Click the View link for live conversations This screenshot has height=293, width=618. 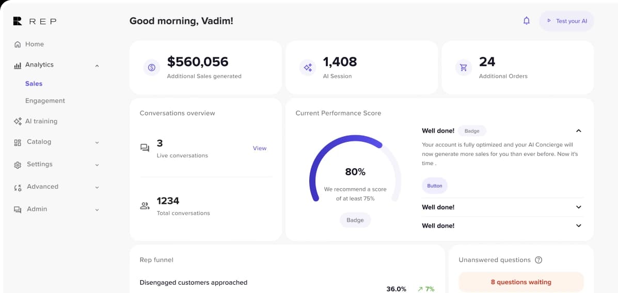tap(260, 148)
